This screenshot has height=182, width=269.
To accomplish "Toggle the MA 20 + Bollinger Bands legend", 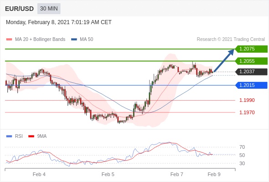I will [x=40, y=40].
